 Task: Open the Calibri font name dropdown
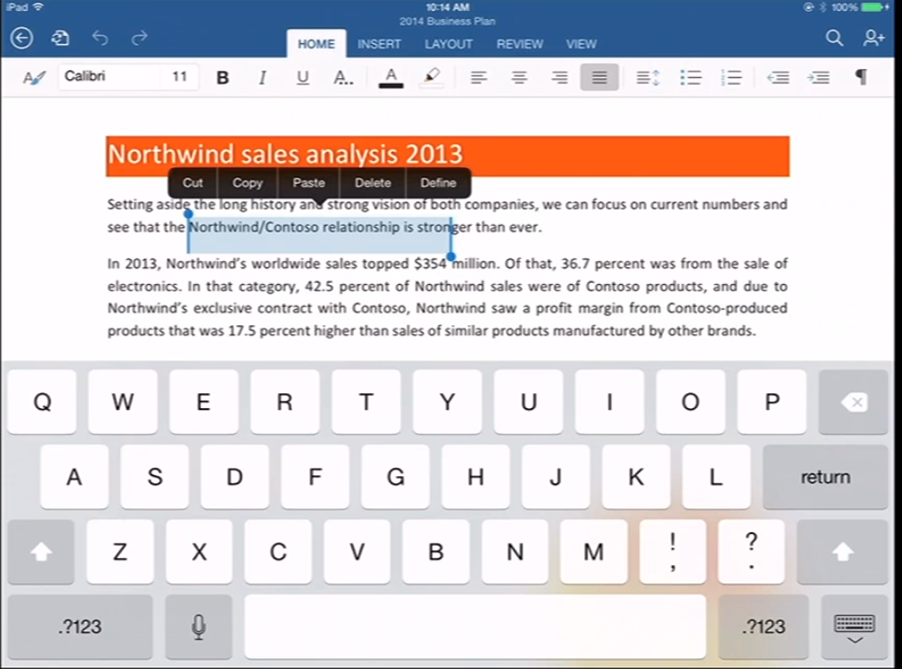click(x=106, y=76)
